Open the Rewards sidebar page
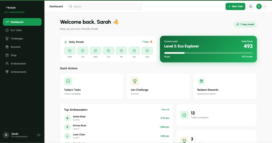This screenshot has width=272, height=143. pyautogui.click(x=22, y=47)
